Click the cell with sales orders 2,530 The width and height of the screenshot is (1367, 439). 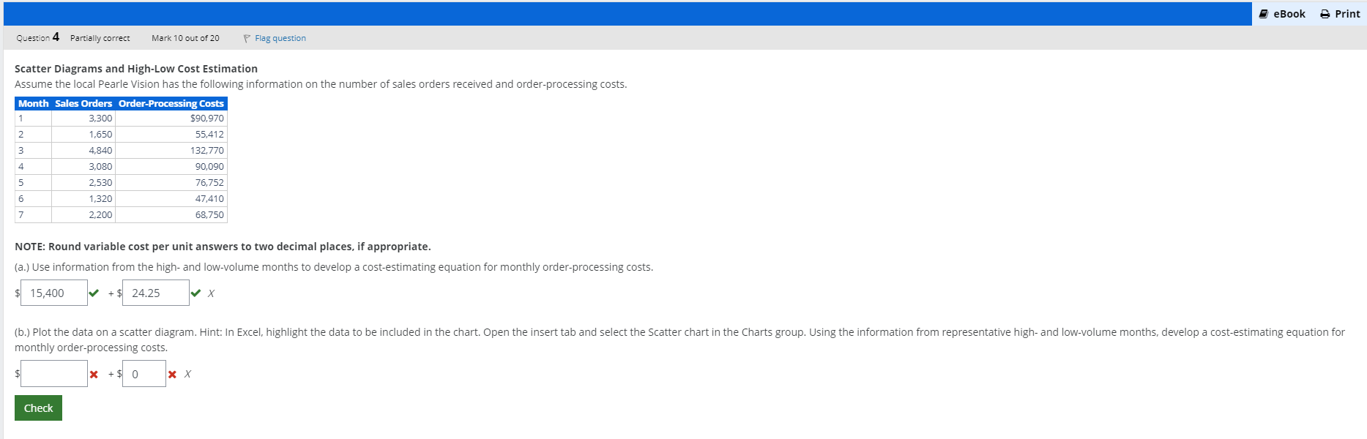point(83,183)
